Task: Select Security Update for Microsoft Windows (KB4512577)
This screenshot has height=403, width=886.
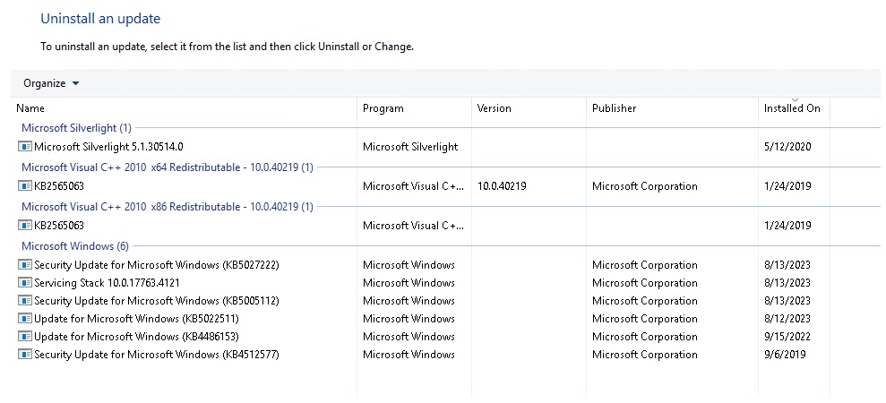Action: click(157, 355)
